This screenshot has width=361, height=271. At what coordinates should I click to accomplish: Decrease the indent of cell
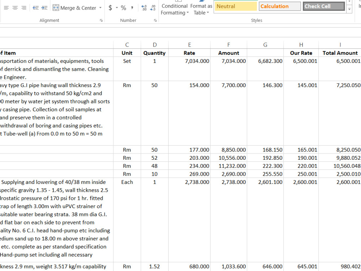tap(36, 8)
